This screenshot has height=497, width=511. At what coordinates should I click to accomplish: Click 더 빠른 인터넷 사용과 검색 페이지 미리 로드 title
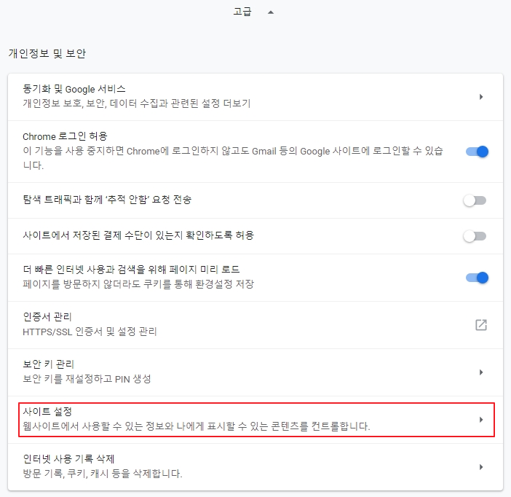(131, 270)
